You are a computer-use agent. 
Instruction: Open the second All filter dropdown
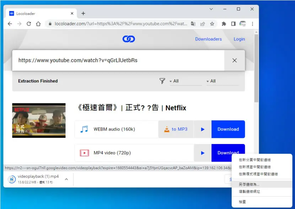tap(222, 81)
